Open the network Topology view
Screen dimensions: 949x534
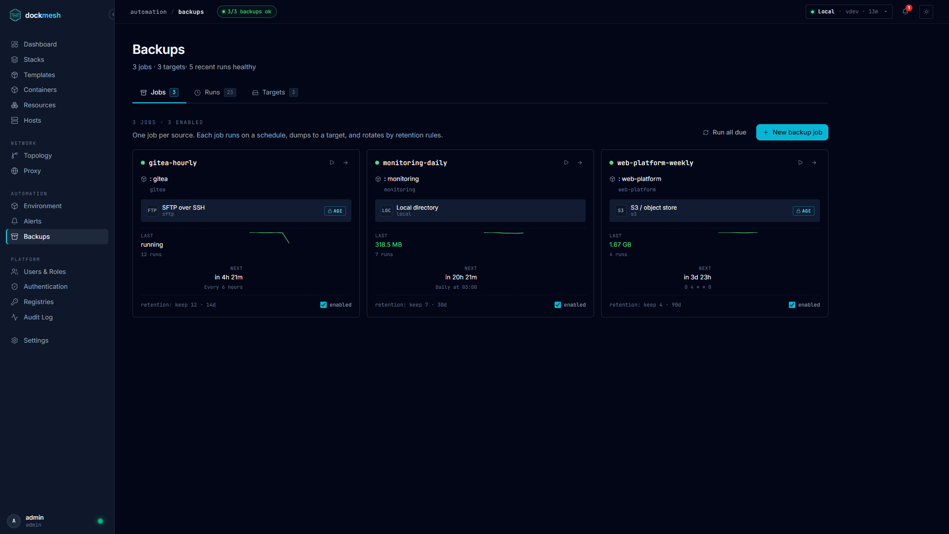[57, 155]
